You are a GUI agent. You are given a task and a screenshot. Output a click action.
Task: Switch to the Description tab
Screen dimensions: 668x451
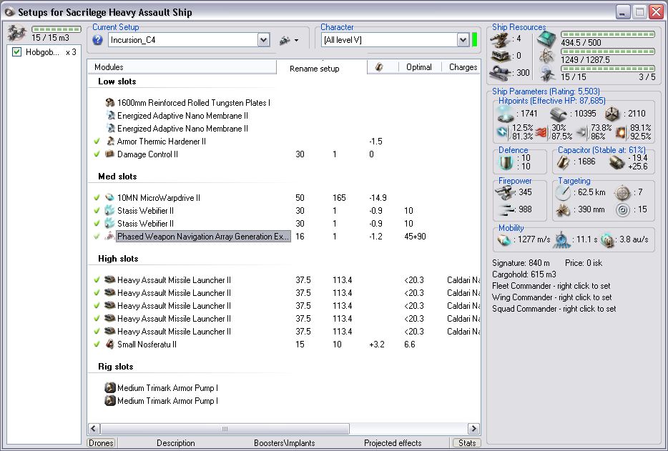point(176,443)
